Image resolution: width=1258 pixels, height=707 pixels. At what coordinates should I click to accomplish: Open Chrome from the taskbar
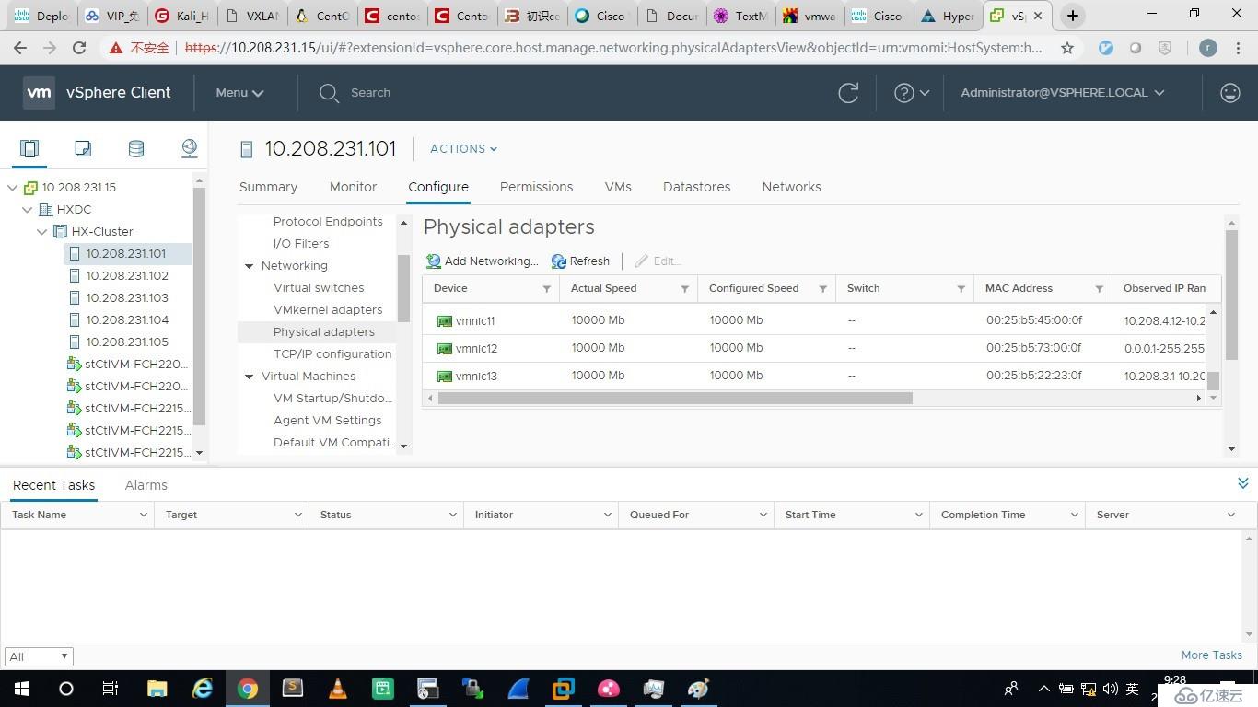coord(247,689)
